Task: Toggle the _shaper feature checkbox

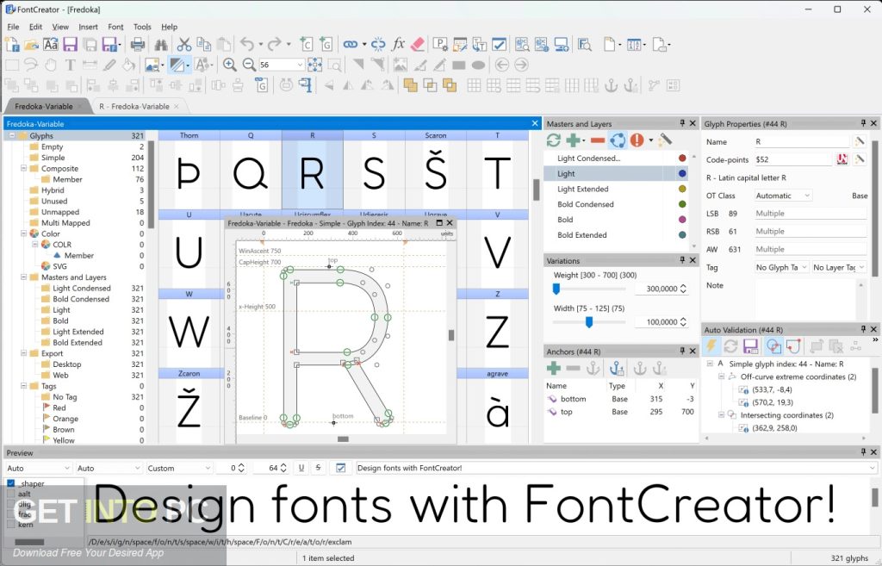Action: (x=10, y=483)
